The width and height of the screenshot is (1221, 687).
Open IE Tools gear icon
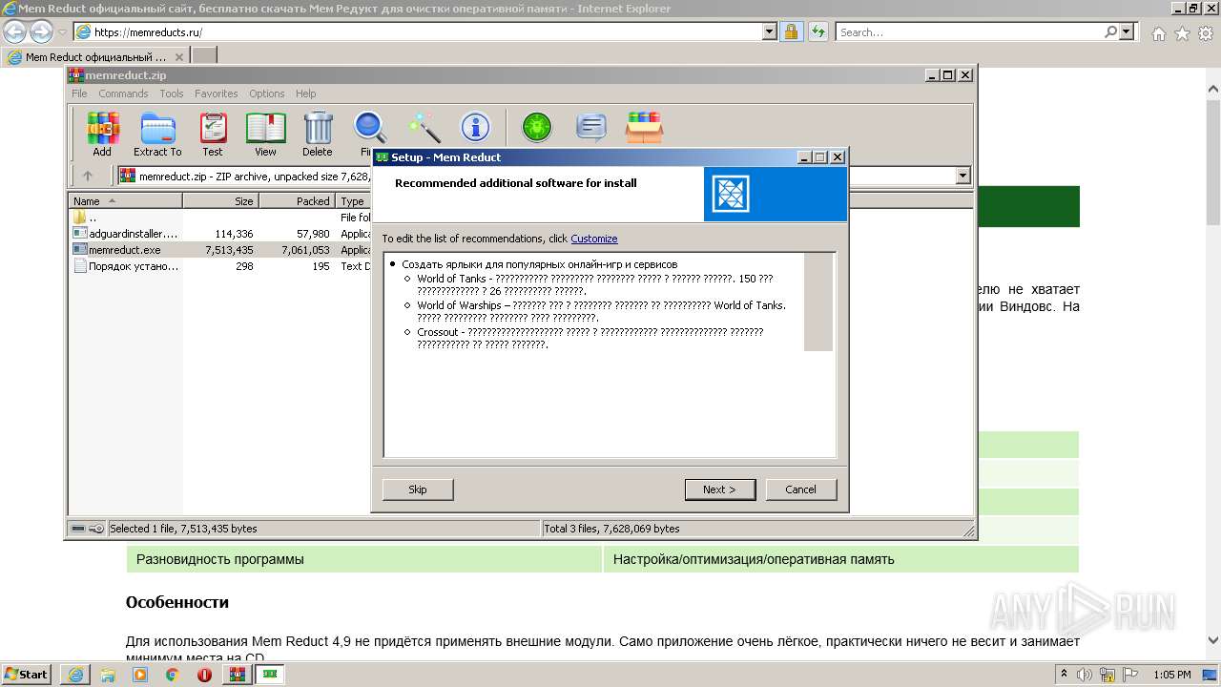point(1205,33)
